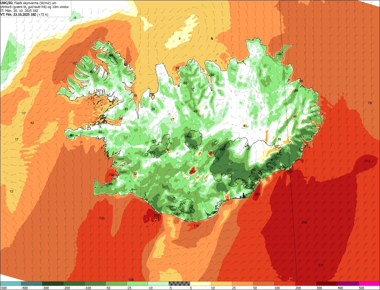Click the '-8' value at the top left
This screenshot has height=290, width=380.
75,18
